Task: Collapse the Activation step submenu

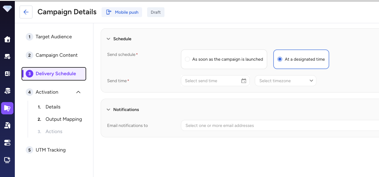Action: (78, 92)
